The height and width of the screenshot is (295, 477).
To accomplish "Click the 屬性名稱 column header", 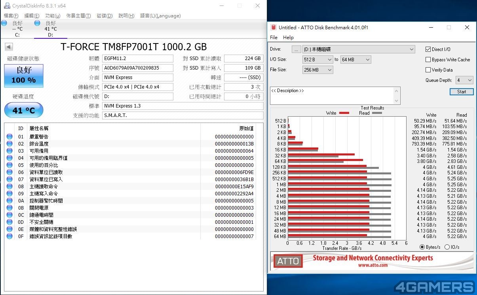I will point(39,129).
